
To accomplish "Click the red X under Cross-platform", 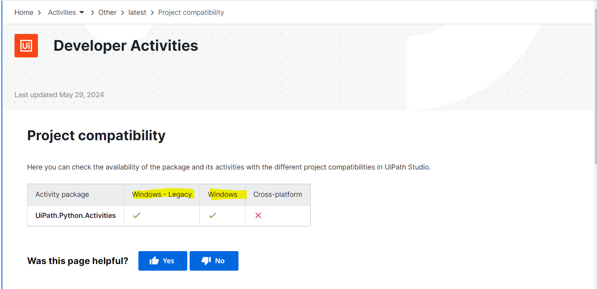I will 258,215.
